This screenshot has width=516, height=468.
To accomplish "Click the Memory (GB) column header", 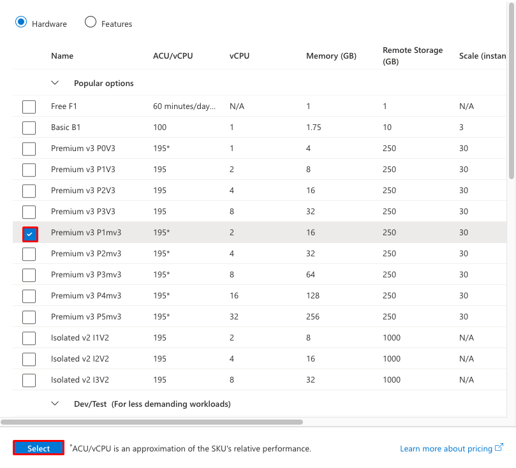I will coord(331,56).
